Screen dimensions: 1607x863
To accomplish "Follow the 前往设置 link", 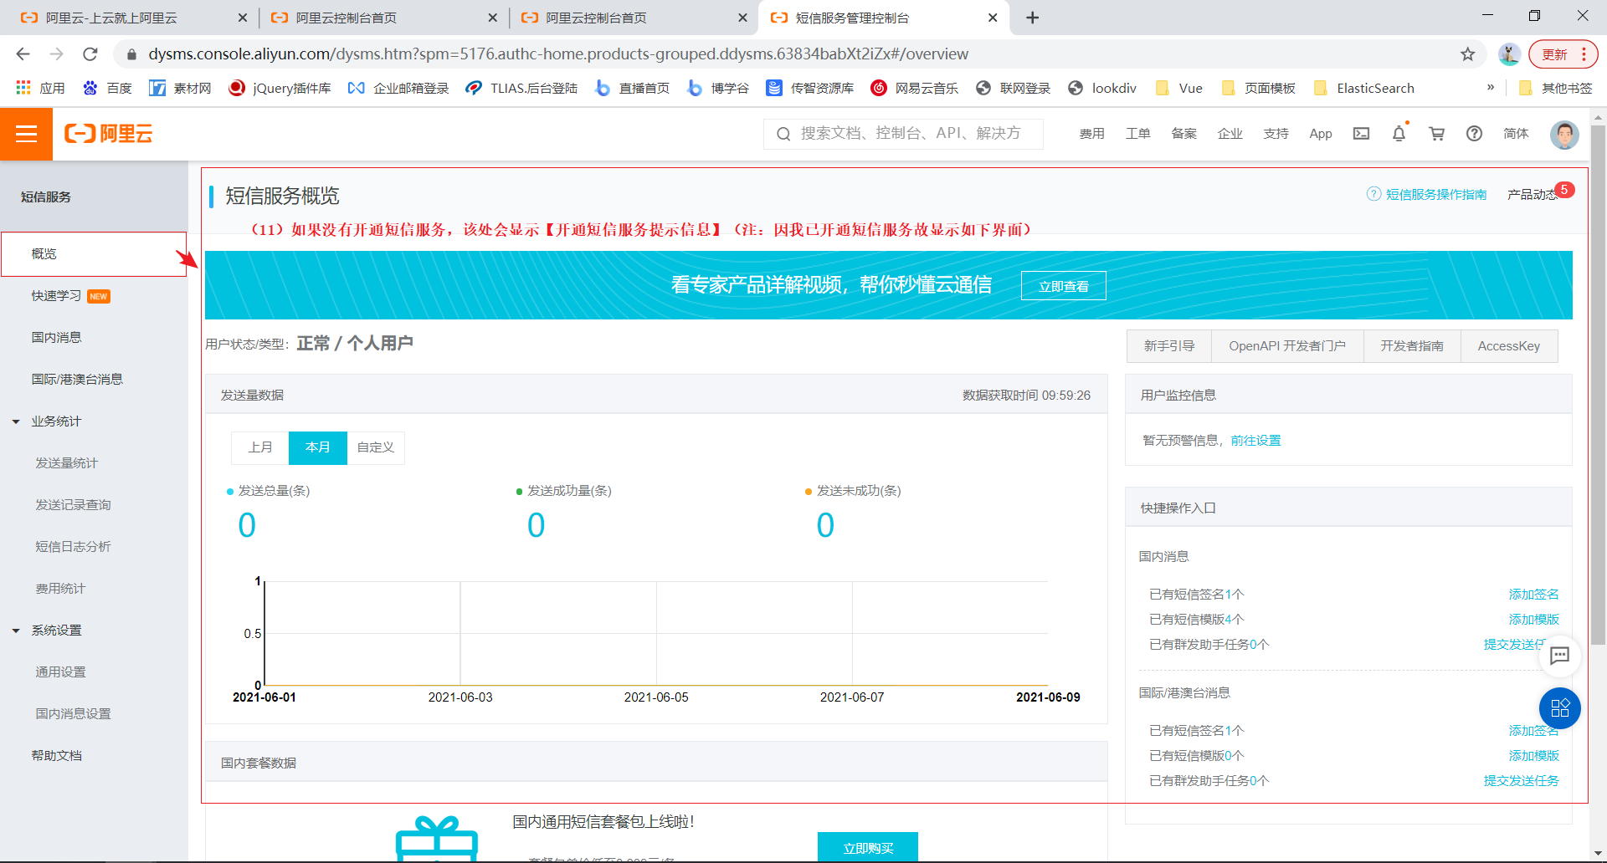I will 1255,440.
